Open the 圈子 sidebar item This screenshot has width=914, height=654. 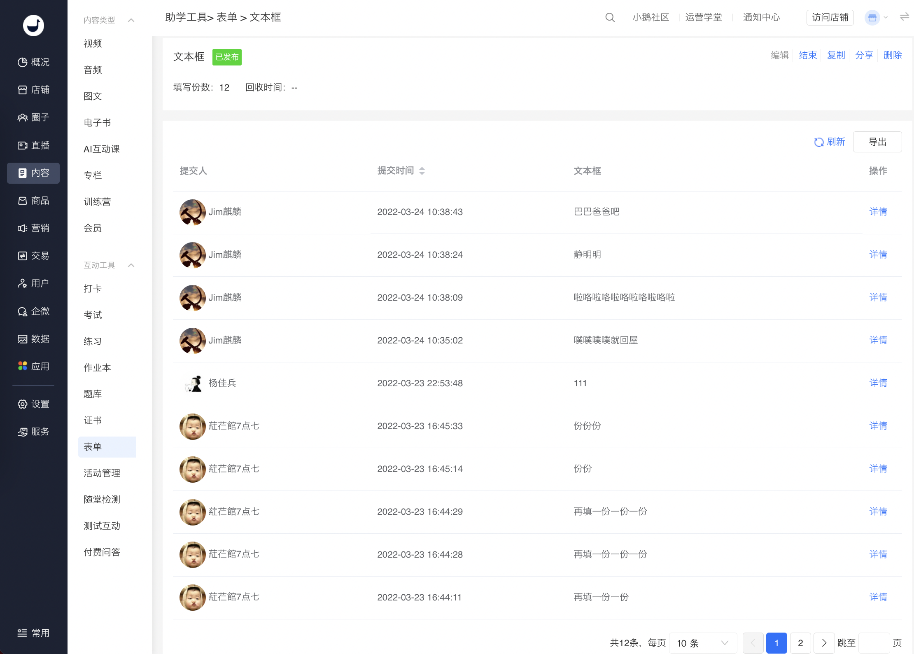(x=33, y=117)
